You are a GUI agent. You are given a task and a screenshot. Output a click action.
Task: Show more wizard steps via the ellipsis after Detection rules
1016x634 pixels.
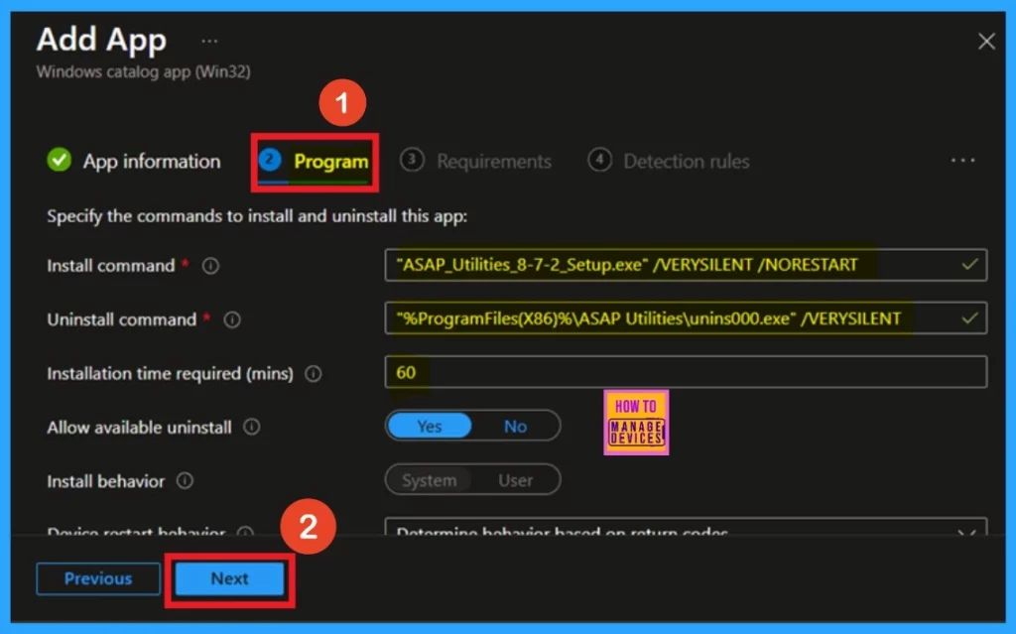[x=962, y=160]
